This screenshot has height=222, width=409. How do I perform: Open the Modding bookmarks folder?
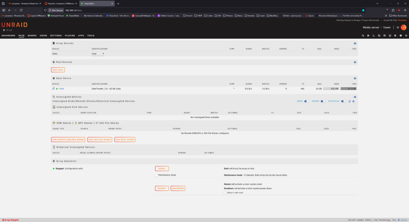(272, 16)
